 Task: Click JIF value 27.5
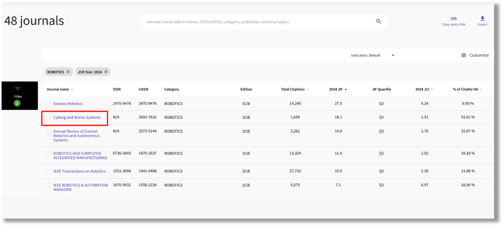click(x=338, y=104)
